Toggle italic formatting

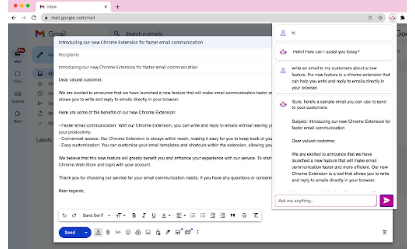(x=144, y=215)
